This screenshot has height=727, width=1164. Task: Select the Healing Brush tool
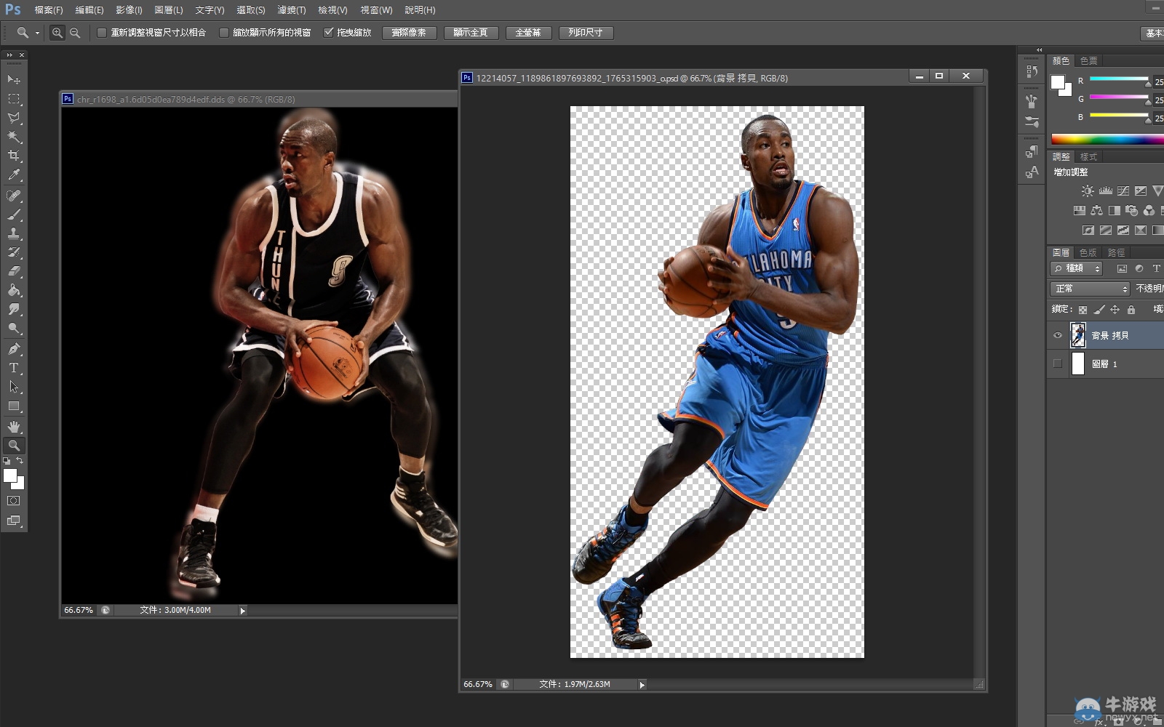(x=14, y=196)
